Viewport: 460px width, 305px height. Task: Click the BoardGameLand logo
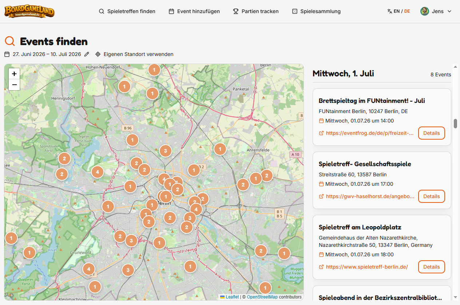pyautogui.click(x=29, y=11)
